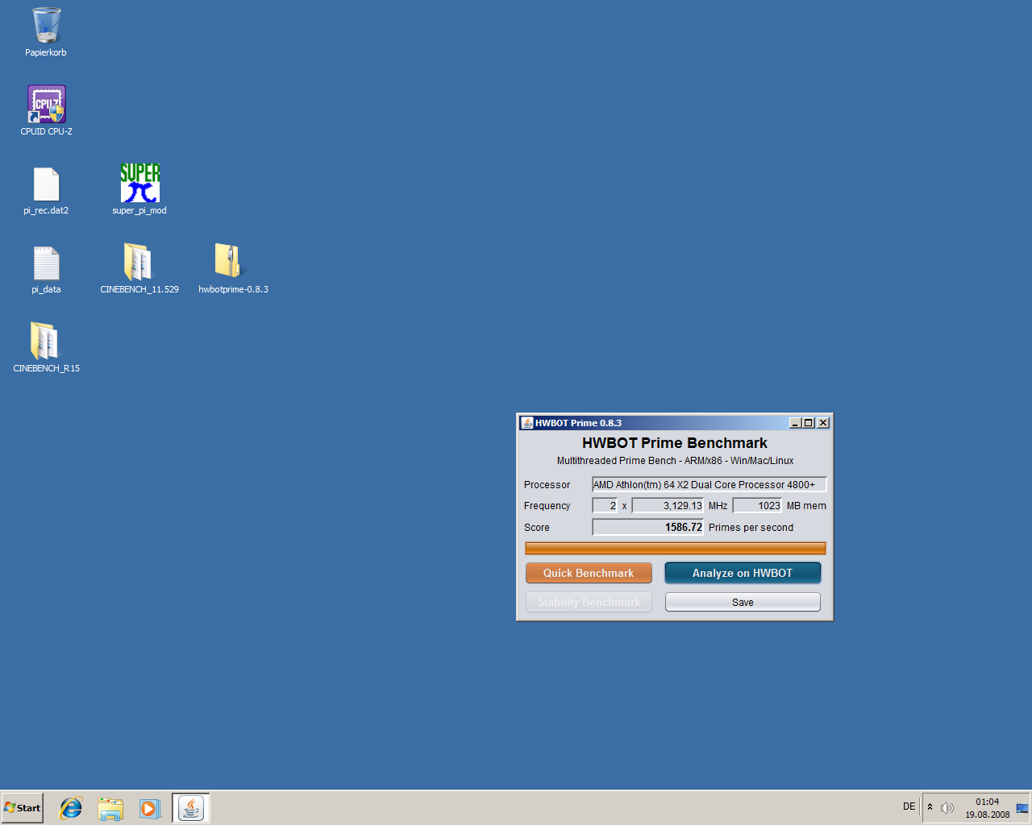Click the volume speaker tray icon
Screen dimensions: 1032x825
pos(947,807)
